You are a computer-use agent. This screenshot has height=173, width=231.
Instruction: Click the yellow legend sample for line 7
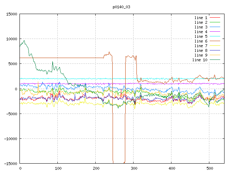coord(215,46)
